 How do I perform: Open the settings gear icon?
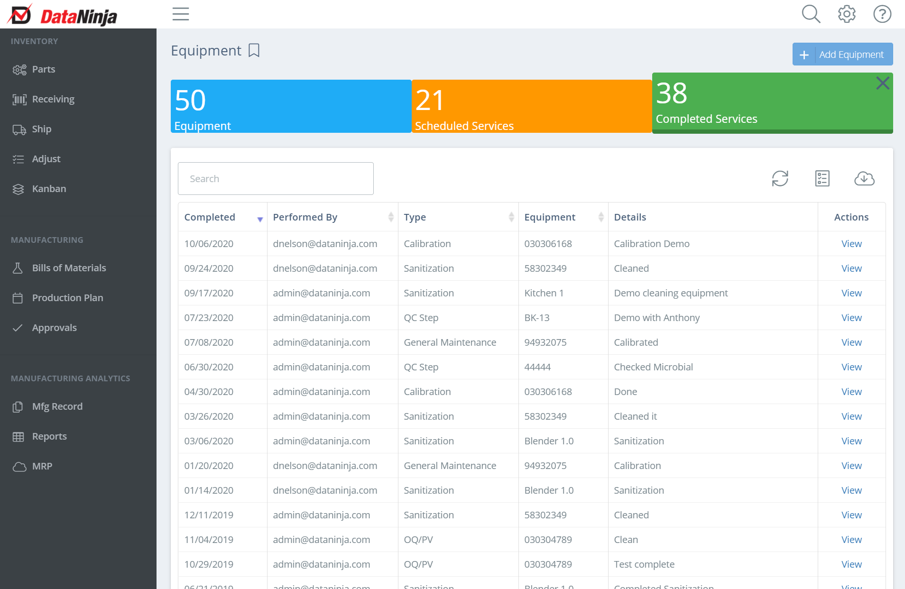[847, 14]
